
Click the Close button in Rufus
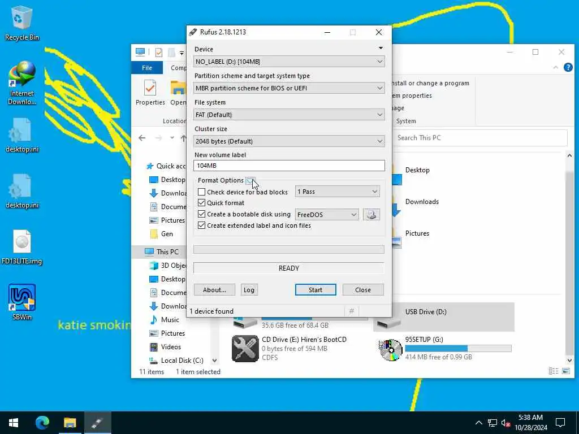point(363,290)
